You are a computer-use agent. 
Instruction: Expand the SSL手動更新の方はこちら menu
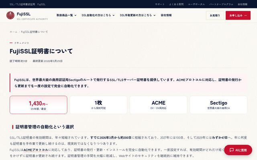pos(137,15)
